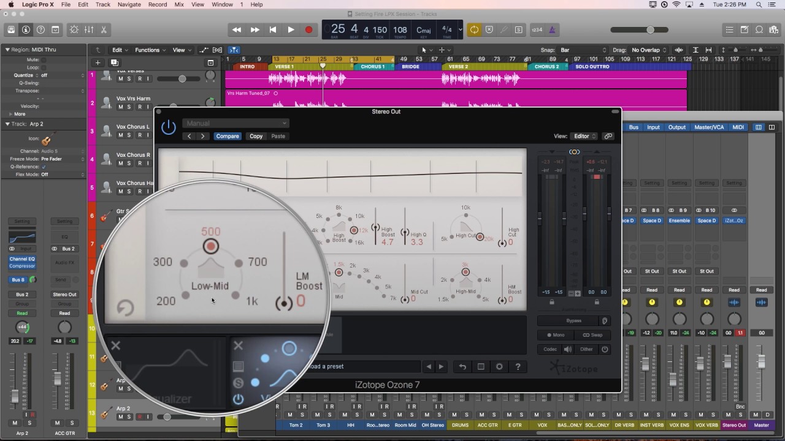Click the Fast Forward transport button

(255, 29)
